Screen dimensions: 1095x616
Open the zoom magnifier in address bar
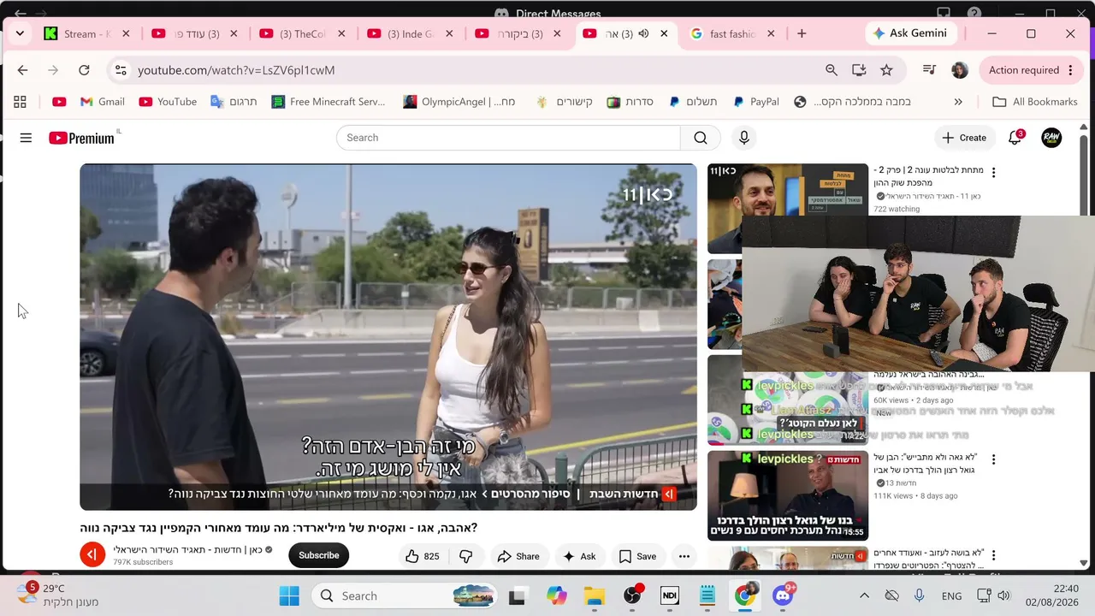click(832, 70)
